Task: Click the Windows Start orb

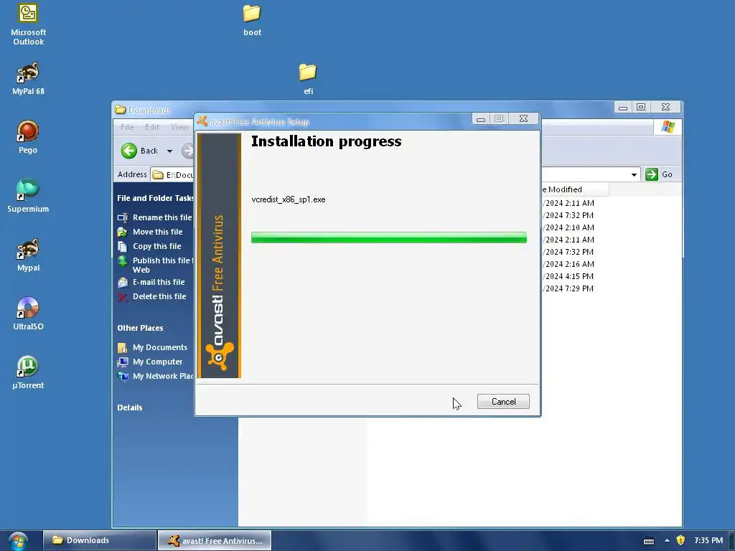Action: click(x=18, y=541)
